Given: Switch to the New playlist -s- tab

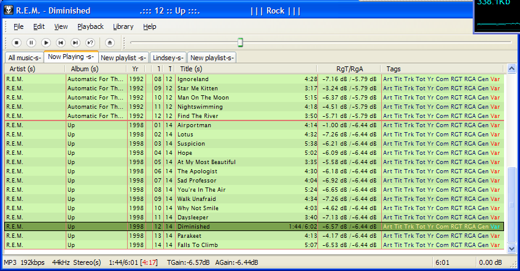Looking at the screenshot, I should pos(123,58).
